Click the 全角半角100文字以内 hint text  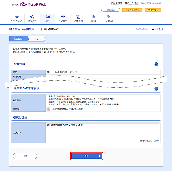point(149,141)
